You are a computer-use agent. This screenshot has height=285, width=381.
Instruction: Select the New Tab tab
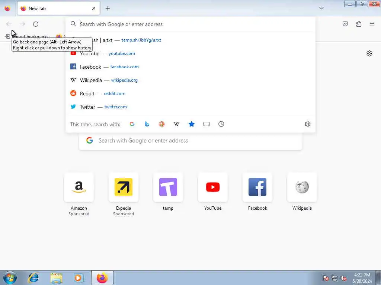point(58,9)
